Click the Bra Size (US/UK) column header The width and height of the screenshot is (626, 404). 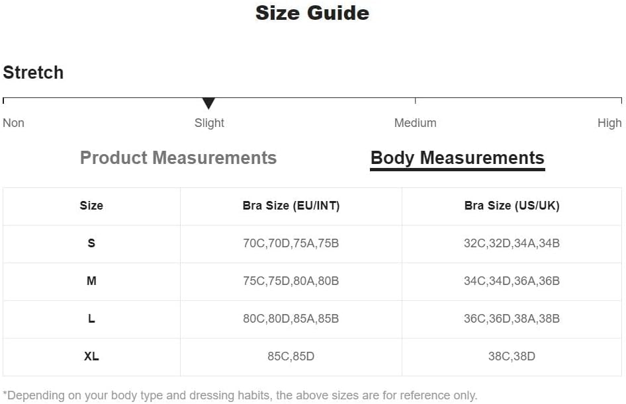(512, 206)
